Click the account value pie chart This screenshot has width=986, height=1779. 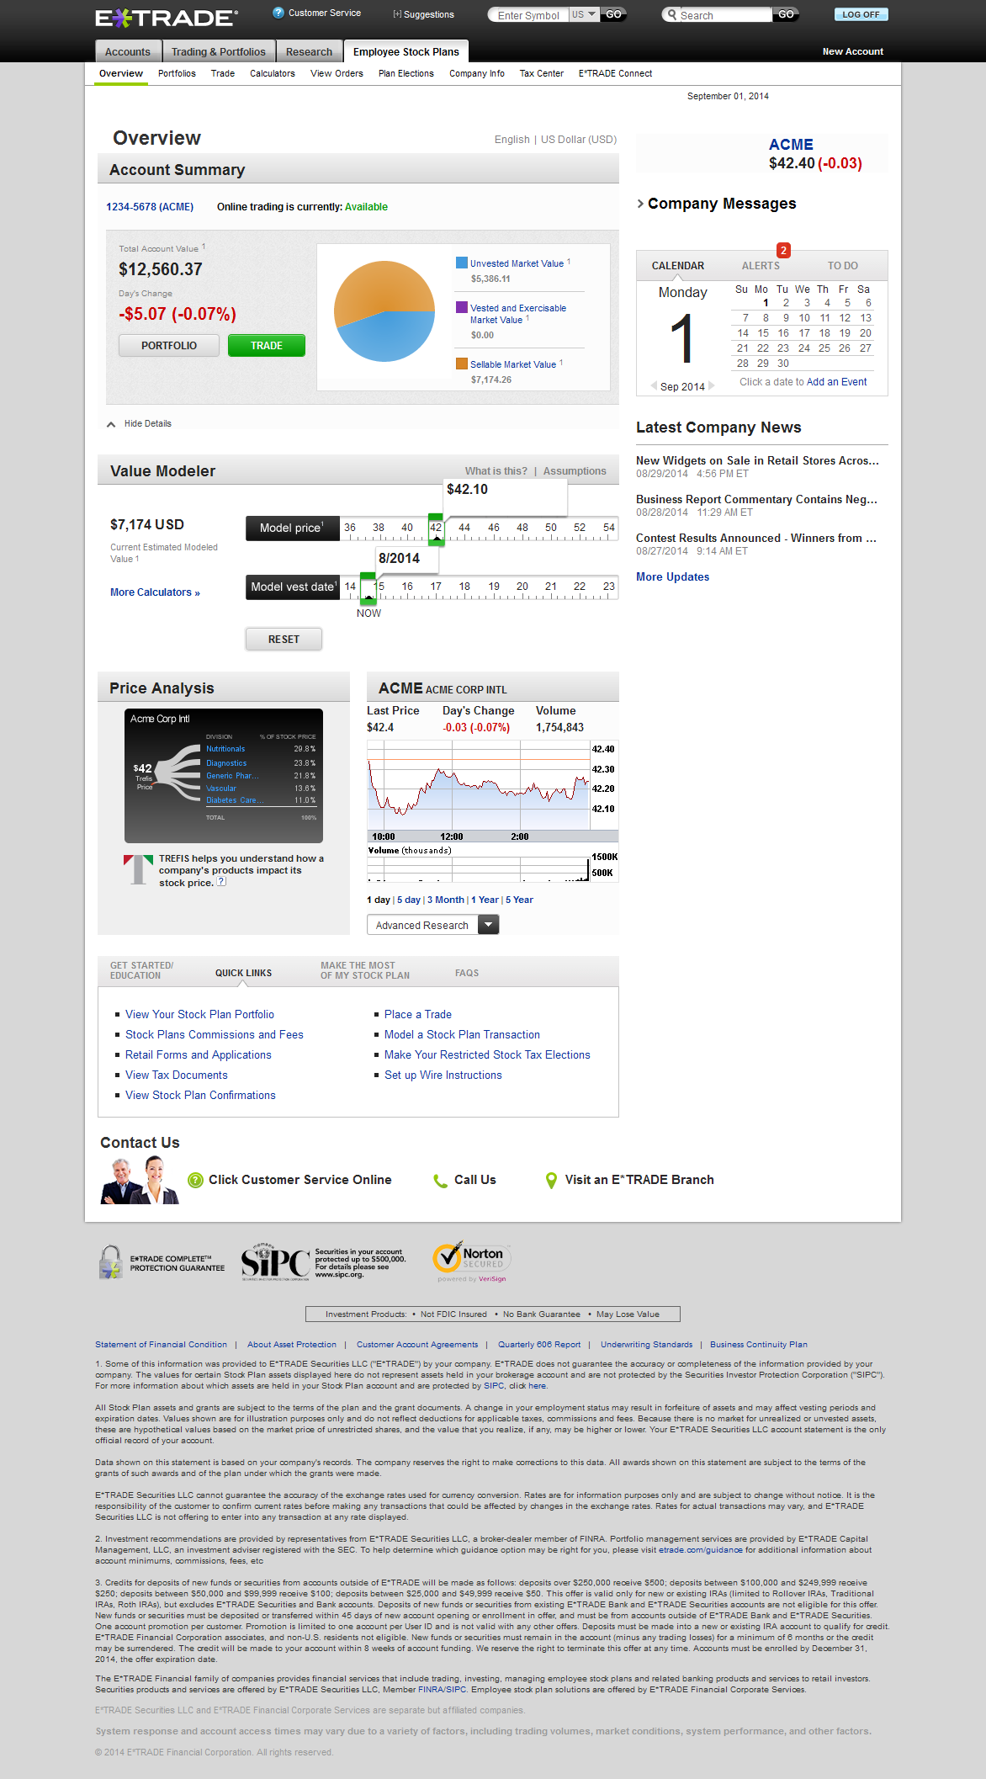[384, 311]
